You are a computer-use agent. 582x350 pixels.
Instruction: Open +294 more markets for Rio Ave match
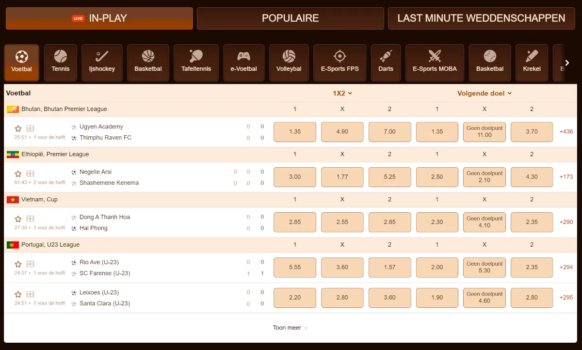[566, 267]
